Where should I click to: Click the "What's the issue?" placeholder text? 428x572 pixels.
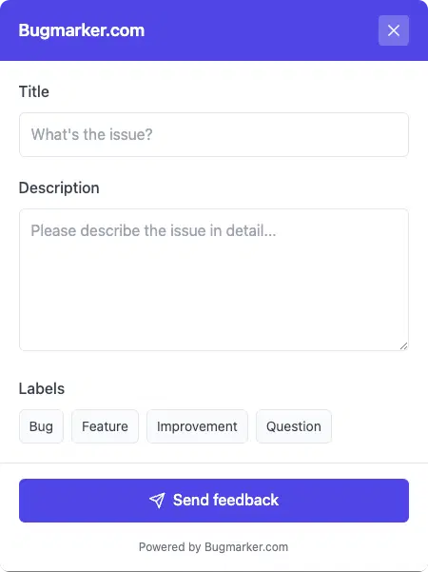[x=92, y=134]
